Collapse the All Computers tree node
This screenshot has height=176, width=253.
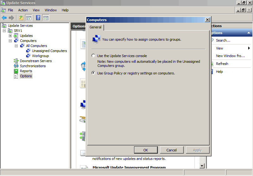[x=16, y=46]
